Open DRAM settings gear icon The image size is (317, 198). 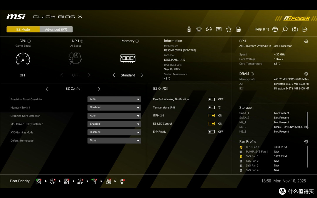(x=306, y=74)
